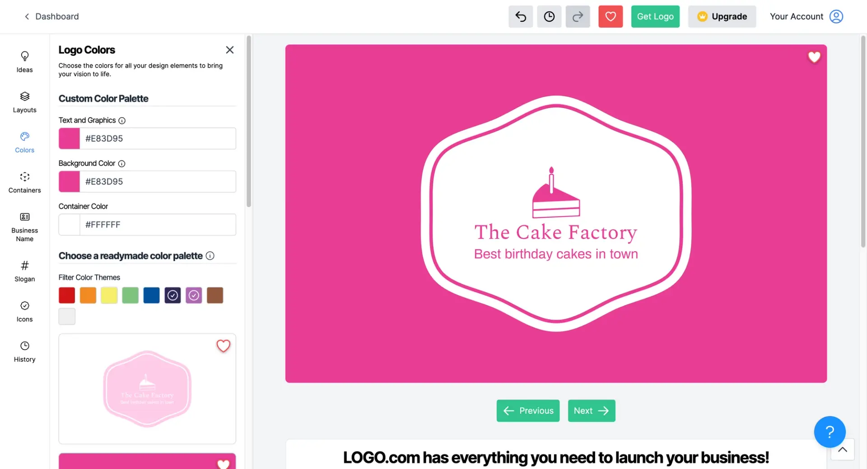867x469 pixels.
Task: Click the Get Logo button
Action: [655, 17]
